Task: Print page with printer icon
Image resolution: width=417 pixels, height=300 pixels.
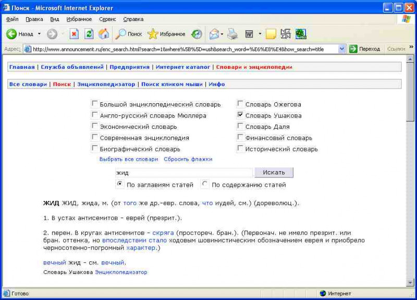Action: (x=232, y=34)
